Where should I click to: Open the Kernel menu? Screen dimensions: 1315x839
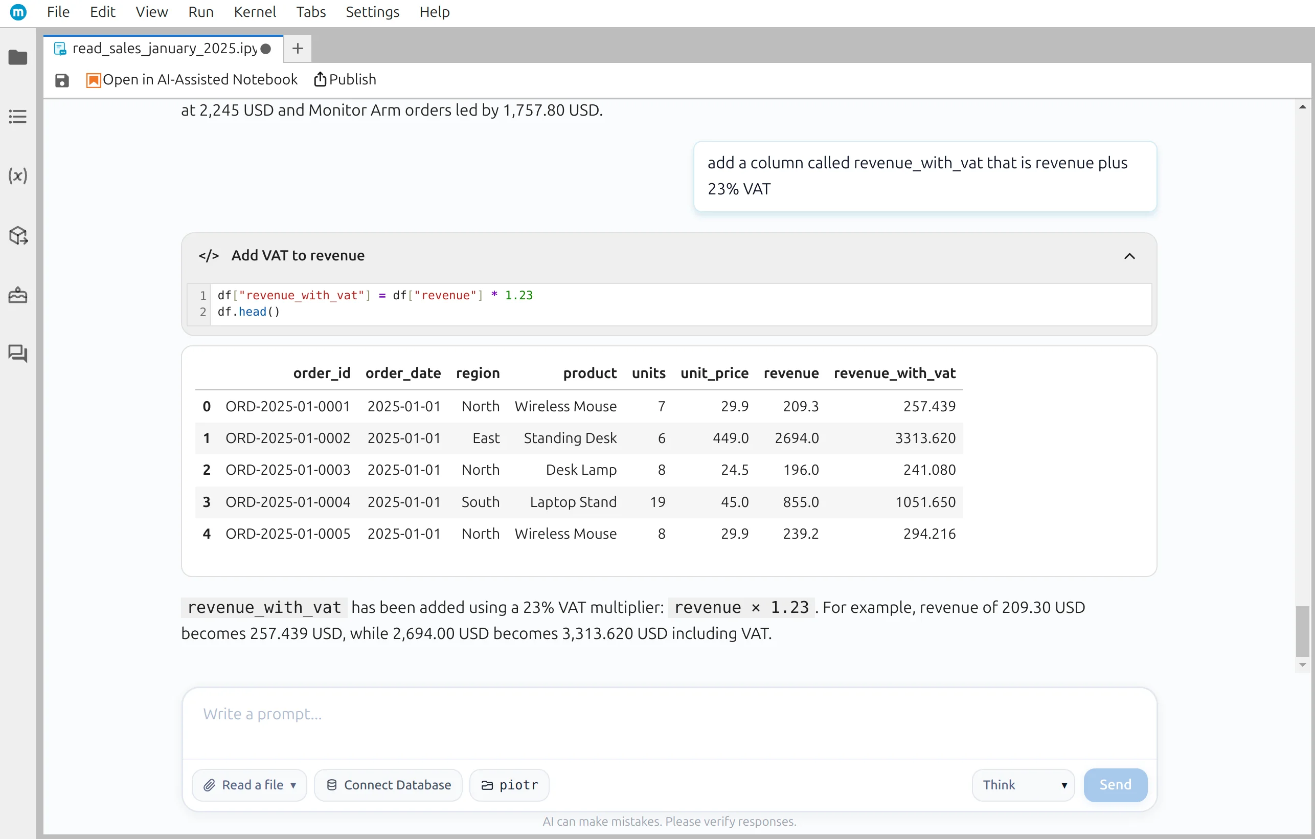[x=255, y=11]
